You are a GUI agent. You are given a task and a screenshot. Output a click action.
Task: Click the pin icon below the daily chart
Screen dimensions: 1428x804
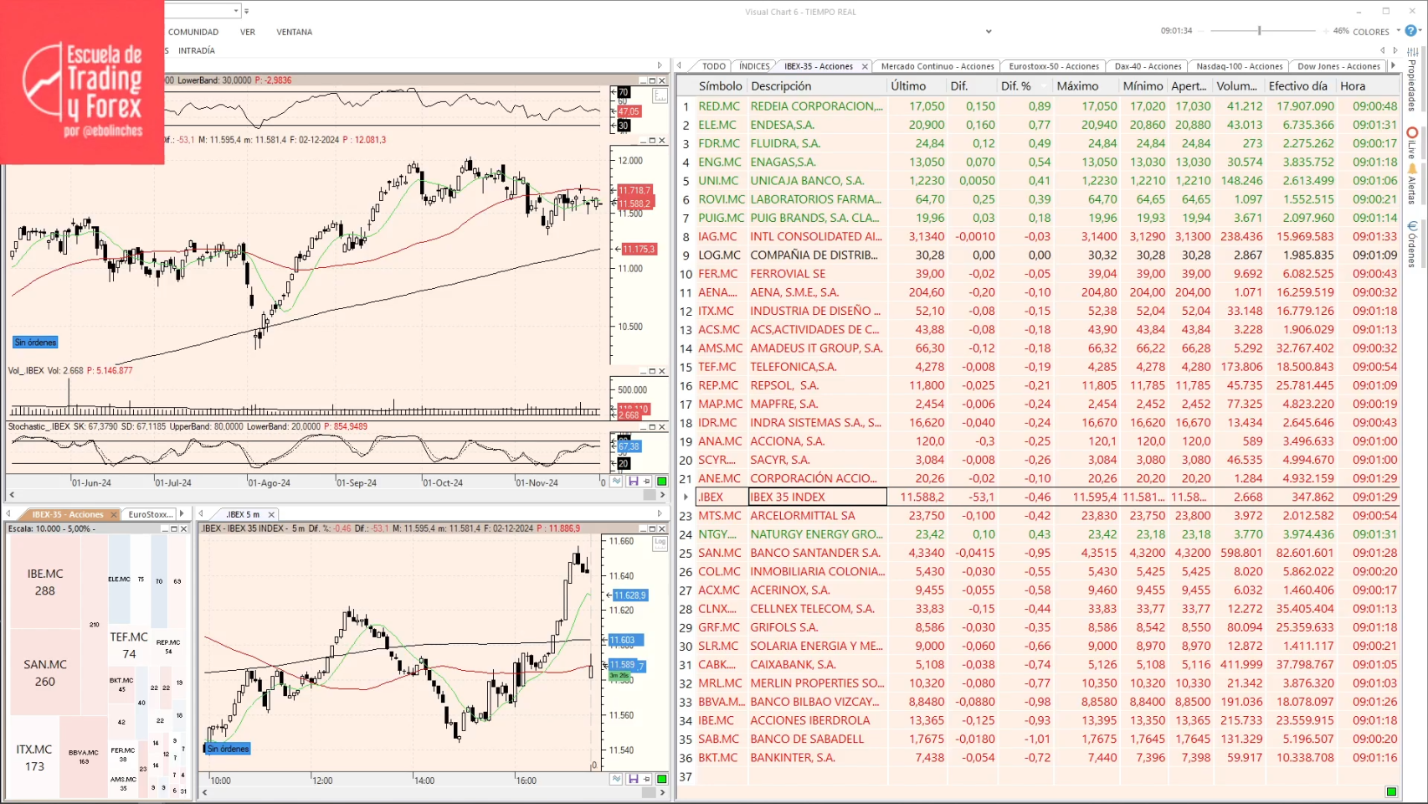click(x=646, y=481)
